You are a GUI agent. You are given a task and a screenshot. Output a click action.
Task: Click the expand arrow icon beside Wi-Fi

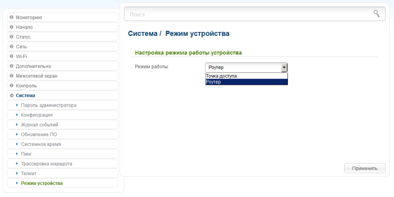tap(11, 56)
